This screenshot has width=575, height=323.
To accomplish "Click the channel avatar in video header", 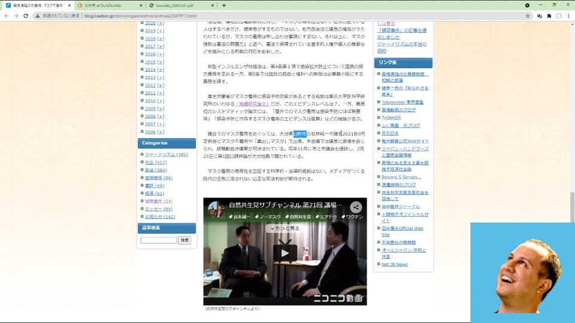I will coord(216,209).
